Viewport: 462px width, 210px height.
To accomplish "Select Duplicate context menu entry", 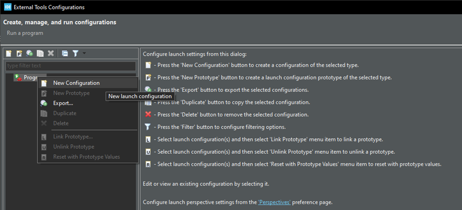I will coord(65,114).
